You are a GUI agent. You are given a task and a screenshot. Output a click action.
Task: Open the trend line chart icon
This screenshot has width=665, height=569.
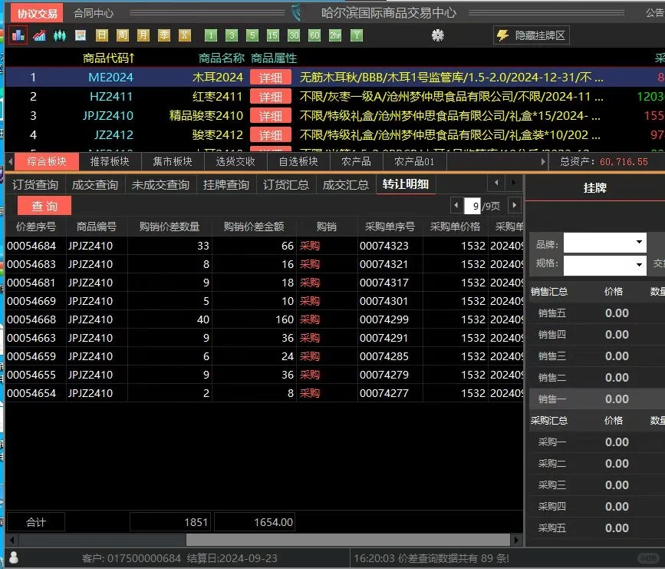coord(39,35)
